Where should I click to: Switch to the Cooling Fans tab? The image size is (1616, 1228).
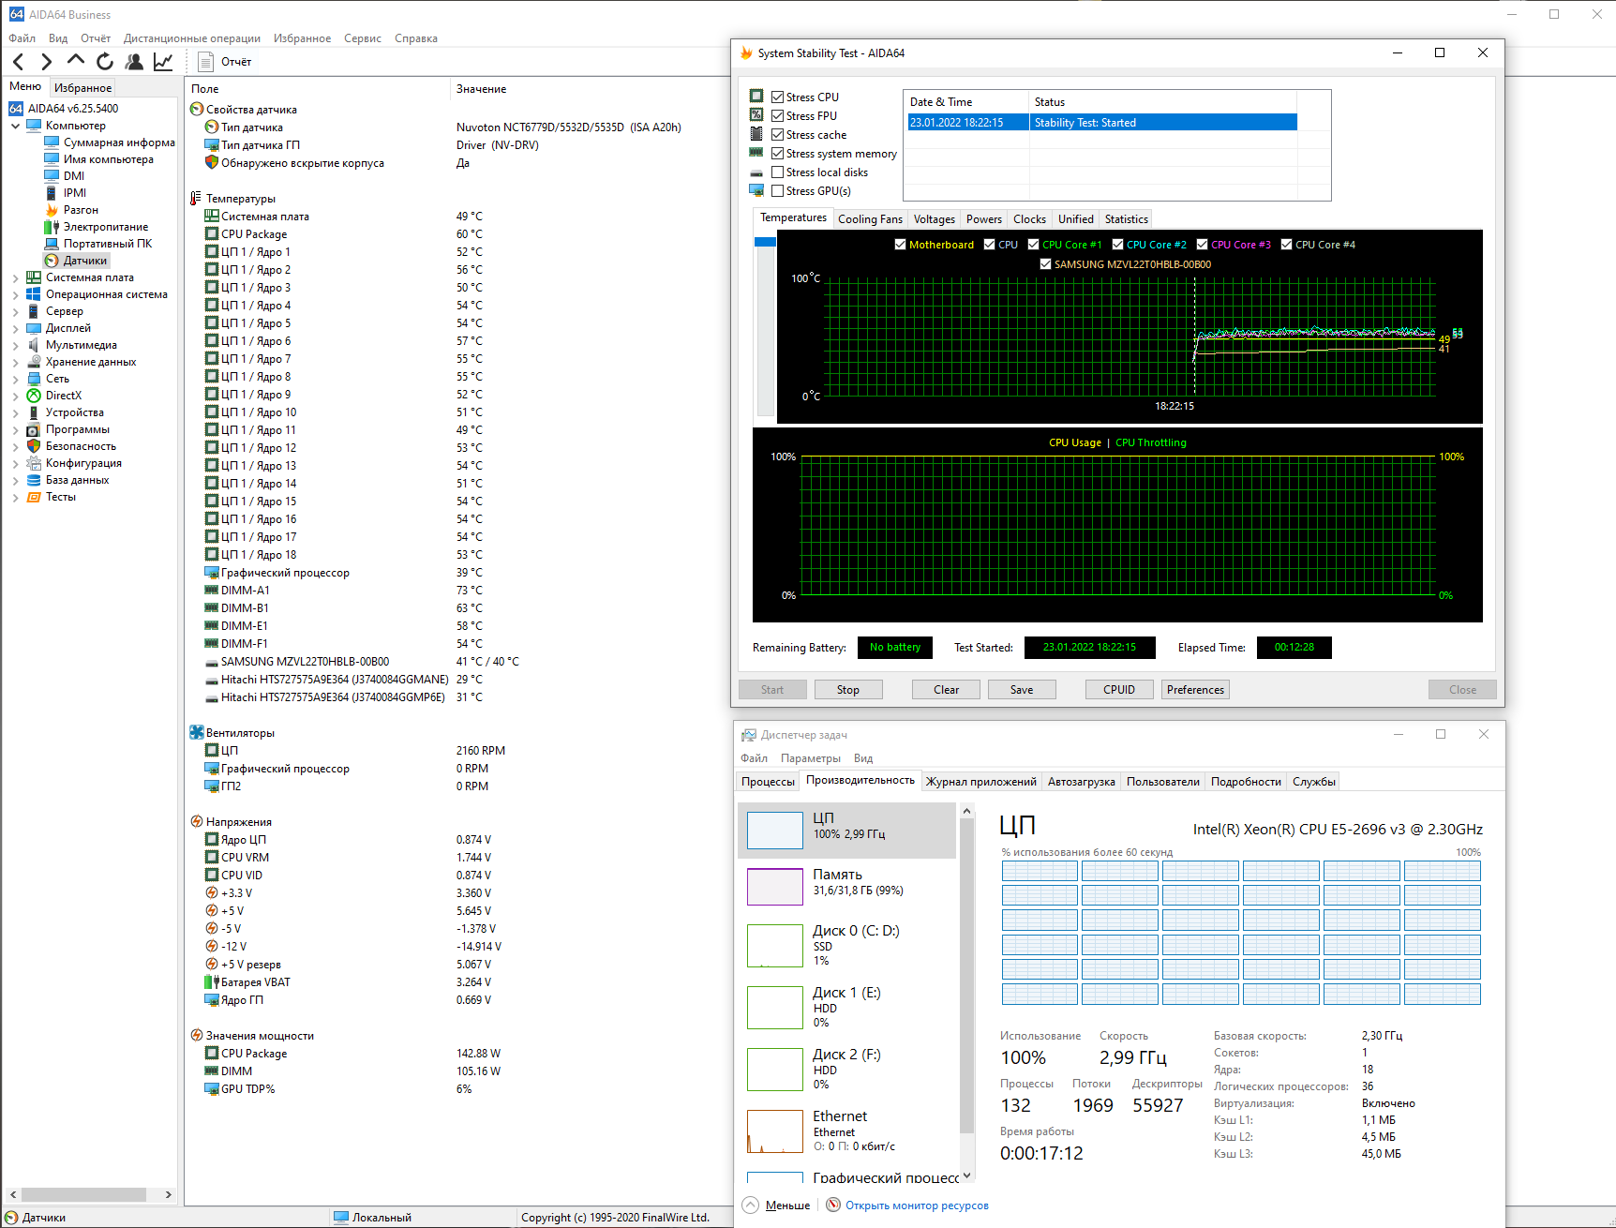tap(870, 219)
